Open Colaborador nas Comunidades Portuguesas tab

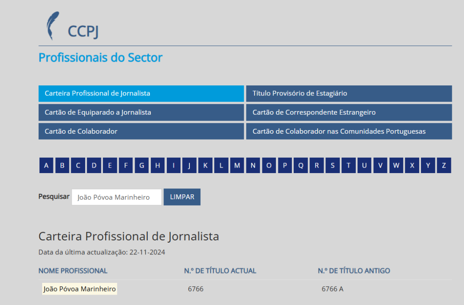[348, 131]
